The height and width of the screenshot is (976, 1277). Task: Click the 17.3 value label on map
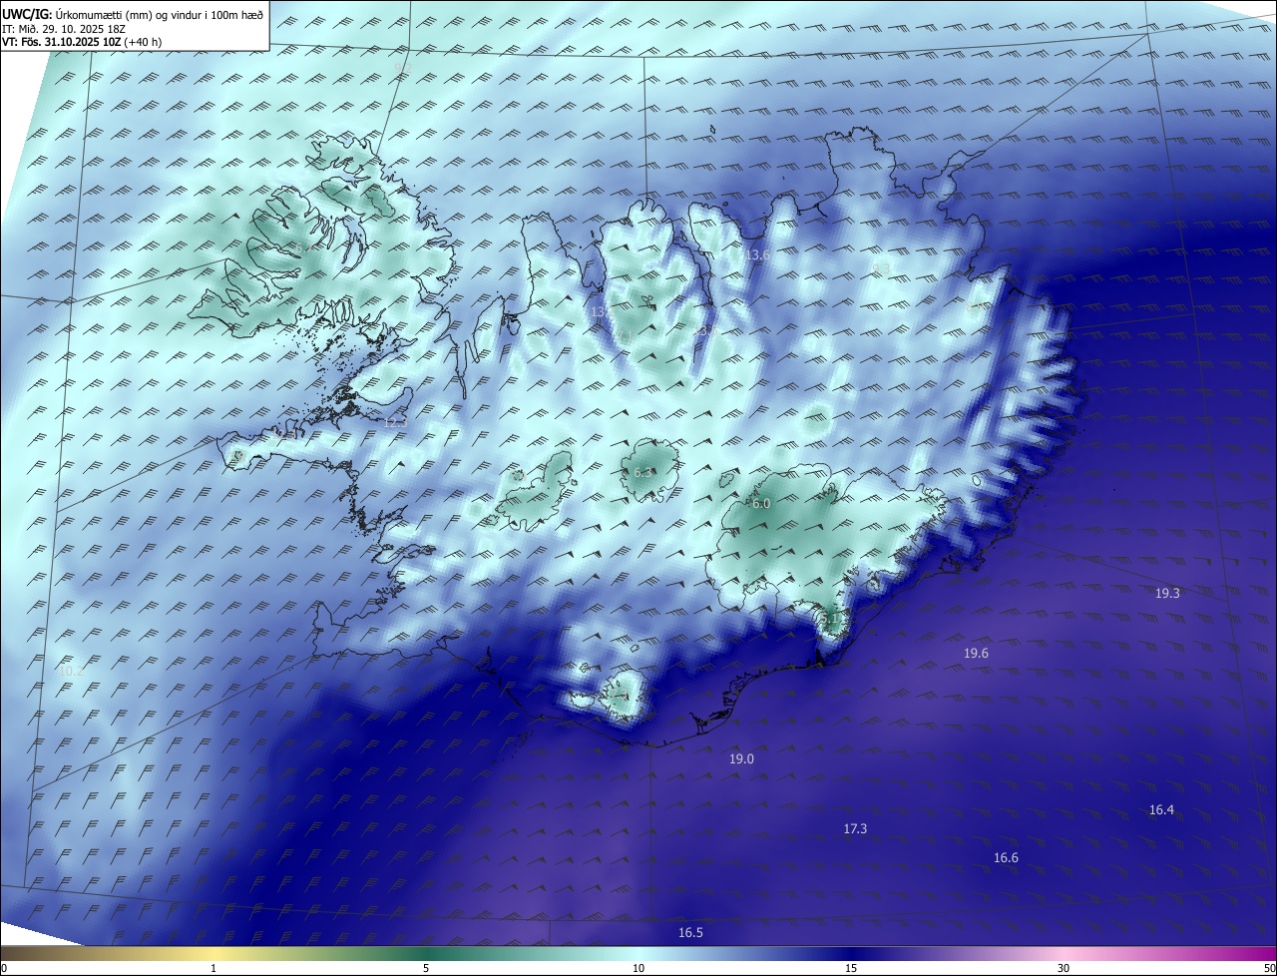(855, 828)
